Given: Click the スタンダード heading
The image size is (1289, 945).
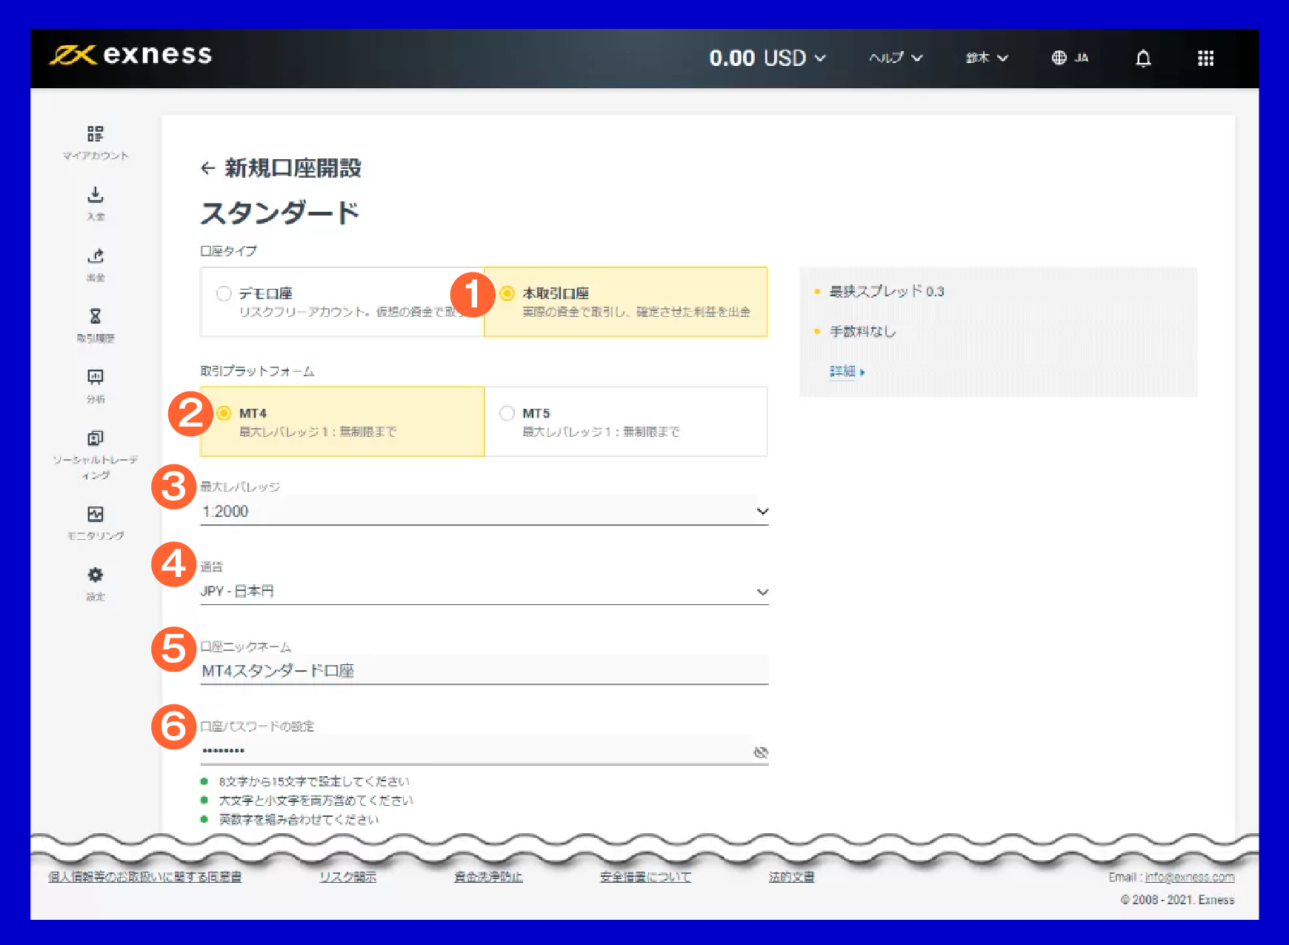Looking at the screenshot, I should [x=280, y=213].
